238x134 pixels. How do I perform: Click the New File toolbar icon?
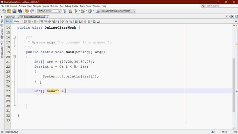[x=4, y=11]
